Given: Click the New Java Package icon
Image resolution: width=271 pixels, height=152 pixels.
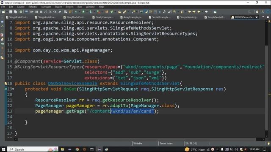Looking at the screenshot, I should pos(107,12).
